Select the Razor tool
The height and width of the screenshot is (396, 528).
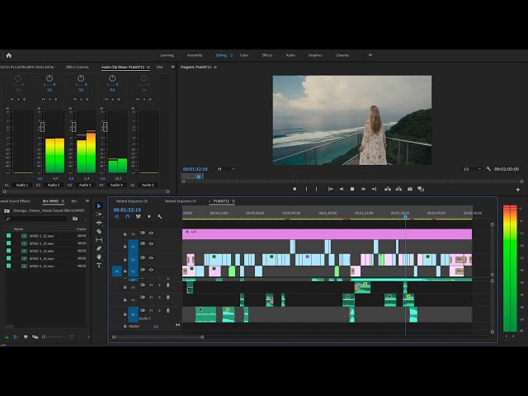[99, 231]
